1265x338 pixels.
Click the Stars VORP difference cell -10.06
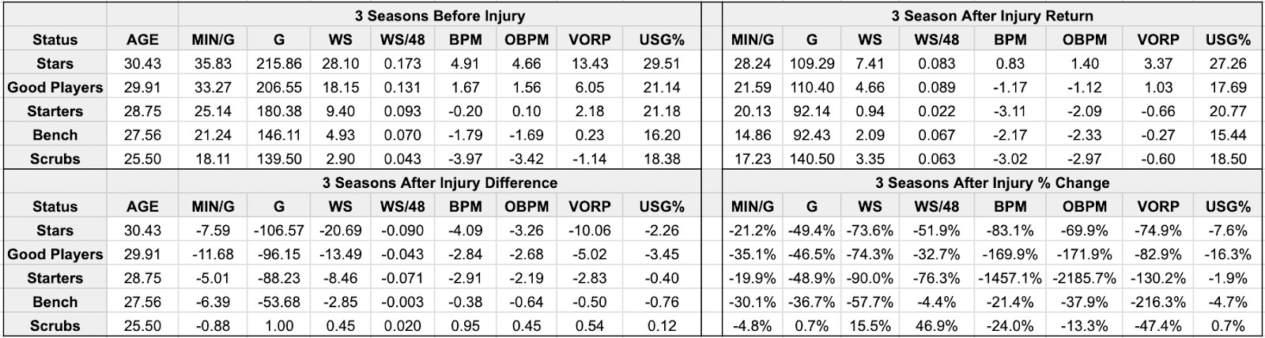tap(589, 231)
